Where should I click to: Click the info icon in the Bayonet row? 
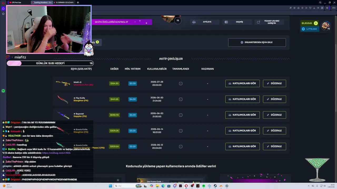tap(181, 115)
